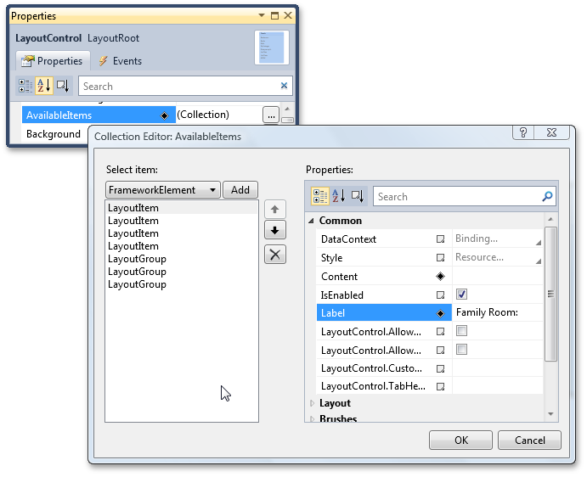The image size is (587, 477).
Task: Click Label property marker diamond
Action: point(440,313)
